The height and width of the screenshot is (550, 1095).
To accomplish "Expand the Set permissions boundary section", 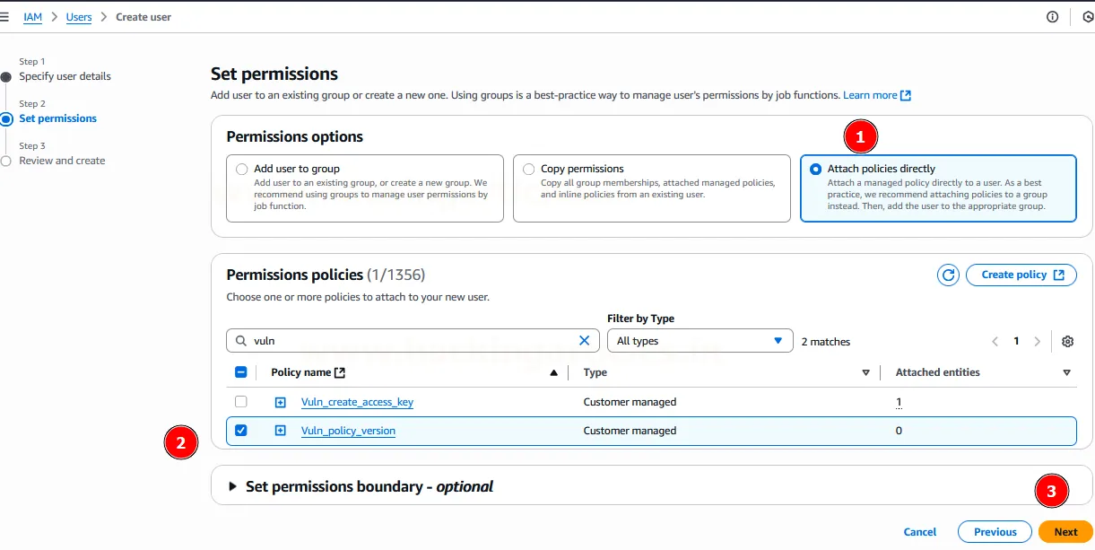I will [x=233, y=485].
